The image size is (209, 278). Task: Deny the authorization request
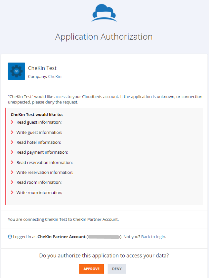pyautogui.click(x=117, y=269)
